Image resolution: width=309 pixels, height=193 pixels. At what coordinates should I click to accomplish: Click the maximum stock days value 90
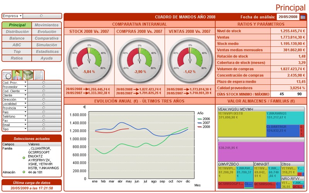[299, 94]
